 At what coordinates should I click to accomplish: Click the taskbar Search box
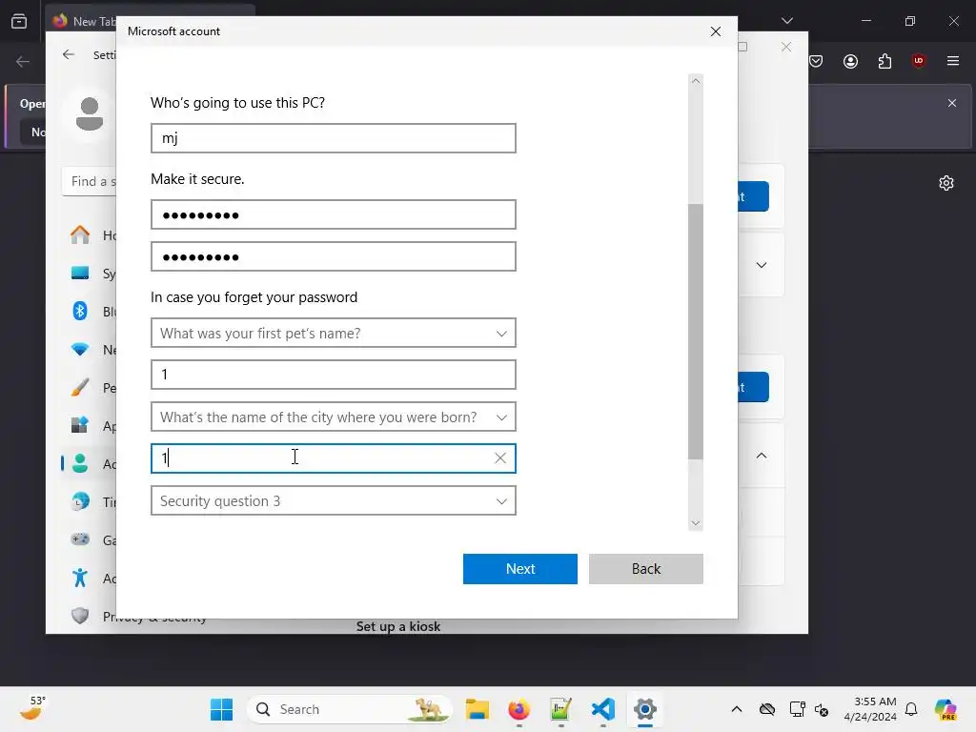349,709
